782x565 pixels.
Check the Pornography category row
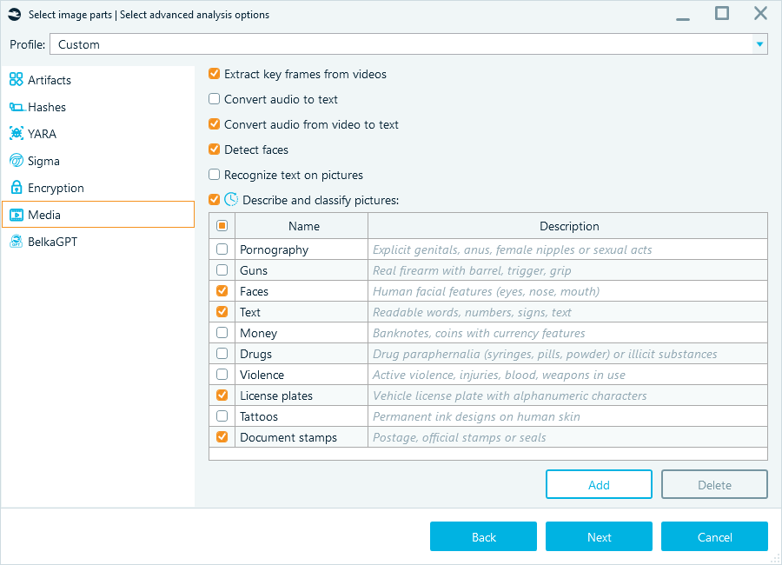(x=222, y=249)
